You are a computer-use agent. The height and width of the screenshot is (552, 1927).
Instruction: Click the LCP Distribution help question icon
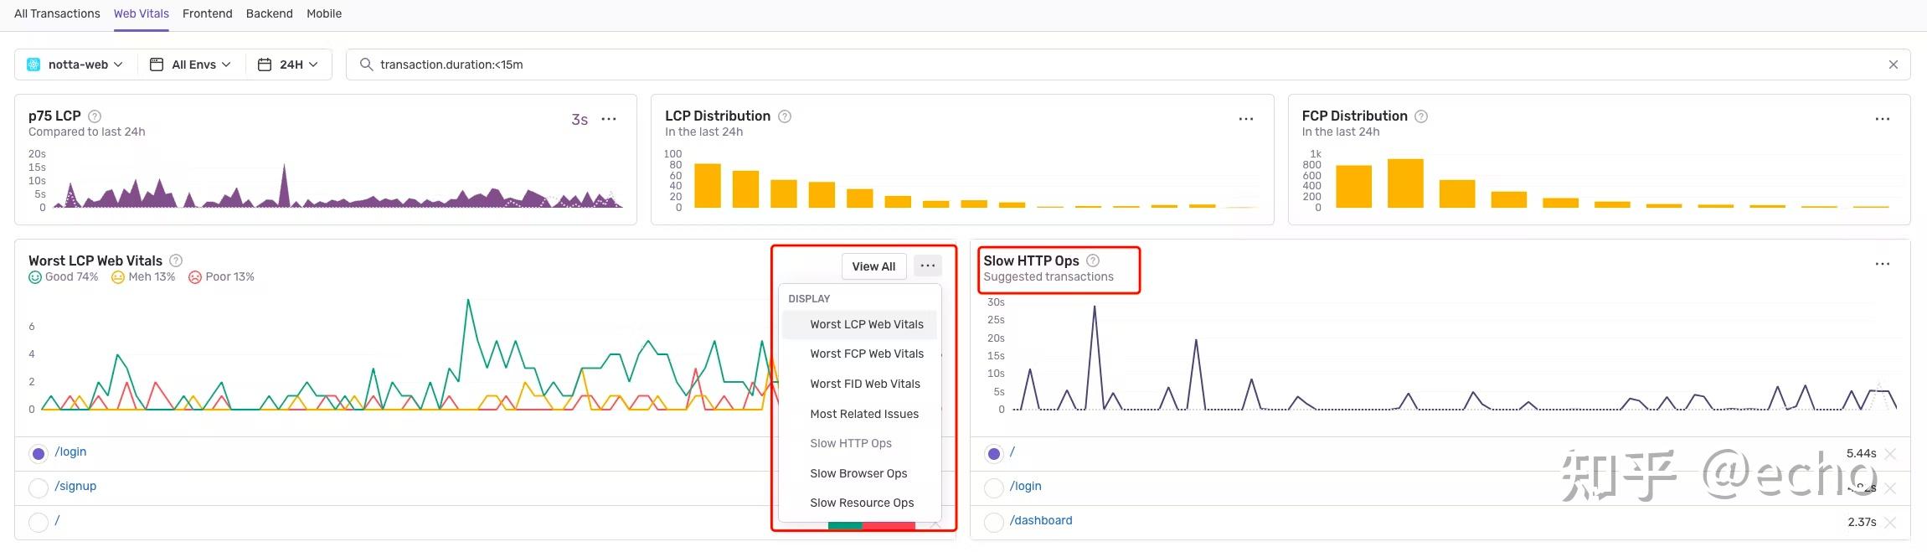coord(785,116)
